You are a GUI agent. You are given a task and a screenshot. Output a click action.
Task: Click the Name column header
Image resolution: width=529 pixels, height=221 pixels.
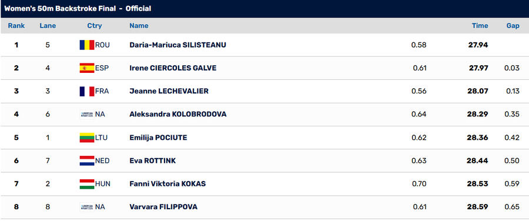coord(139,26)
